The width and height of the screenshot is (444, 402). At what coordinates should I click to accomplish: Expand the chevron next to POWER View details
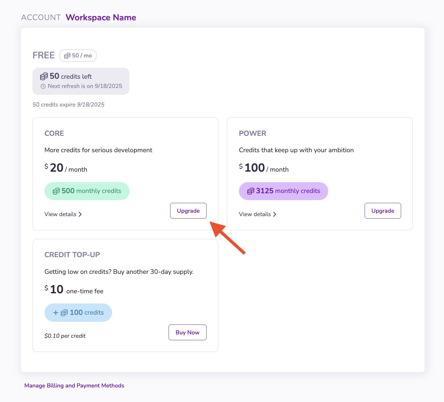tap(274, 214)
